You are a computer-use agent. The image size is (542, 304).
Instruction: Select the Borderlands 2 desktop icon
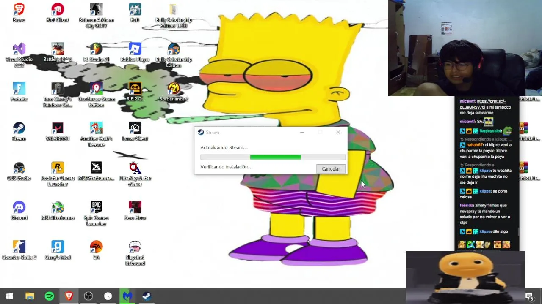[174, 92]
